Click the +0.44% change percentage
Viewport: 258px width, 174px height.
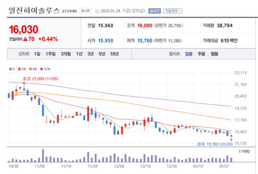pyautogui.click(x=48, y=39)
